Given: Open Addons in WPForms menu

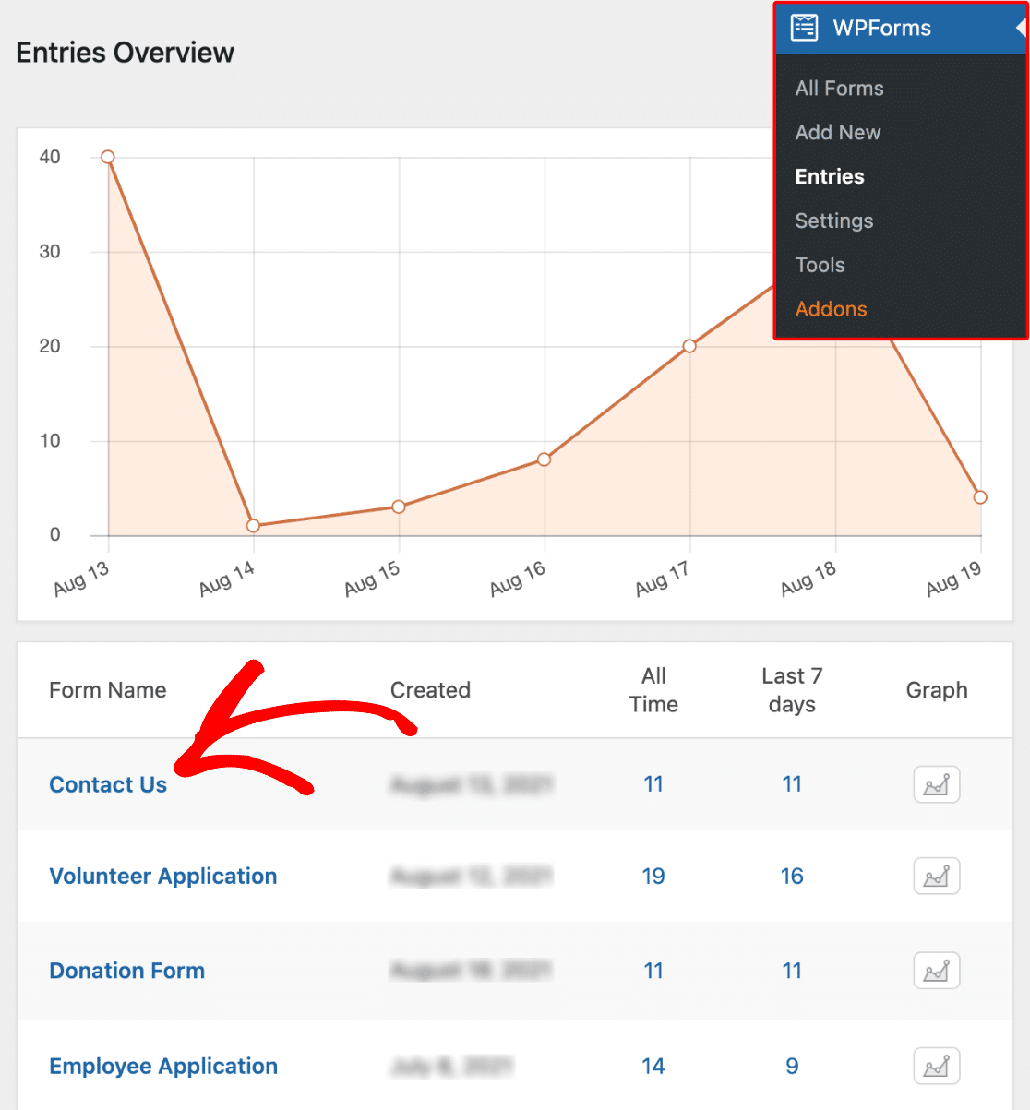Looking at the screenshot, I should (832, 310).
